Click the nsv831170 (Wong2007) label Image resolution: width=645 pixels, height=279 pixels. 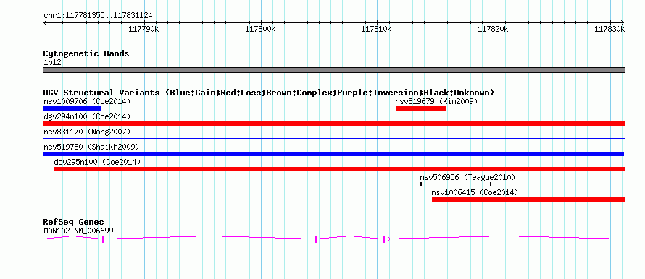pos(87,132)
